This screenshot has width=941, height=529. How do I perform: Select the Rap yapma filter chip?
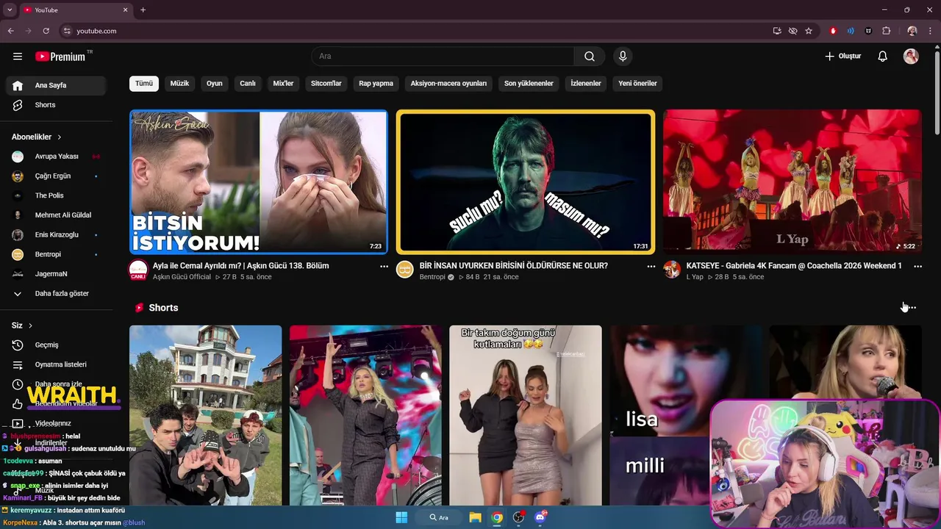376,84
